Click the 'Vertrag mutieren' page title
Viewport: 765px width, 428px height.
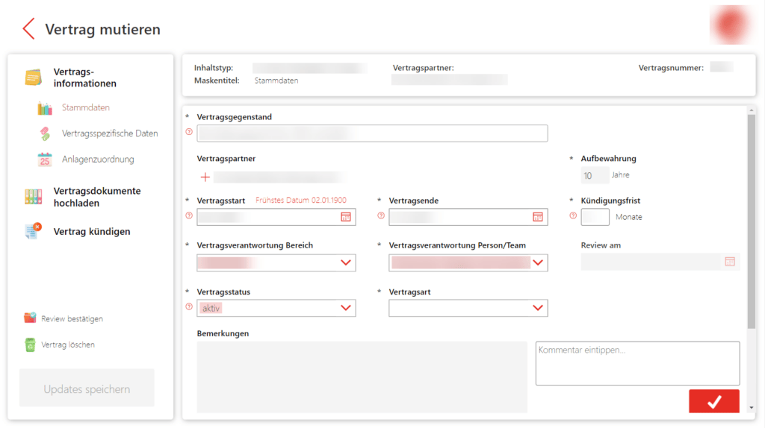(103, 29)
